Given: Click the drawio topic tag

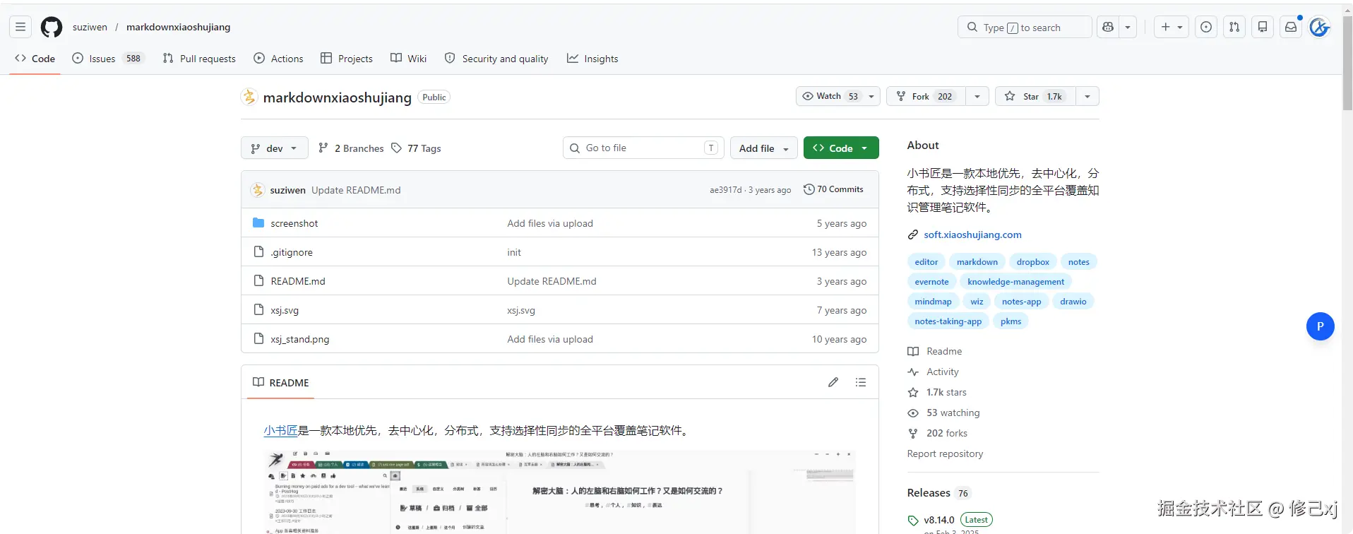Looking at the screenshot, I should point(1073,302).
